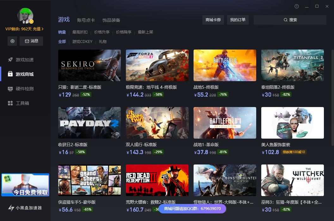Image resolution: width=334 pixels, height=221 pixels.
Task: Sort by 价格降序
Action: 124,32
